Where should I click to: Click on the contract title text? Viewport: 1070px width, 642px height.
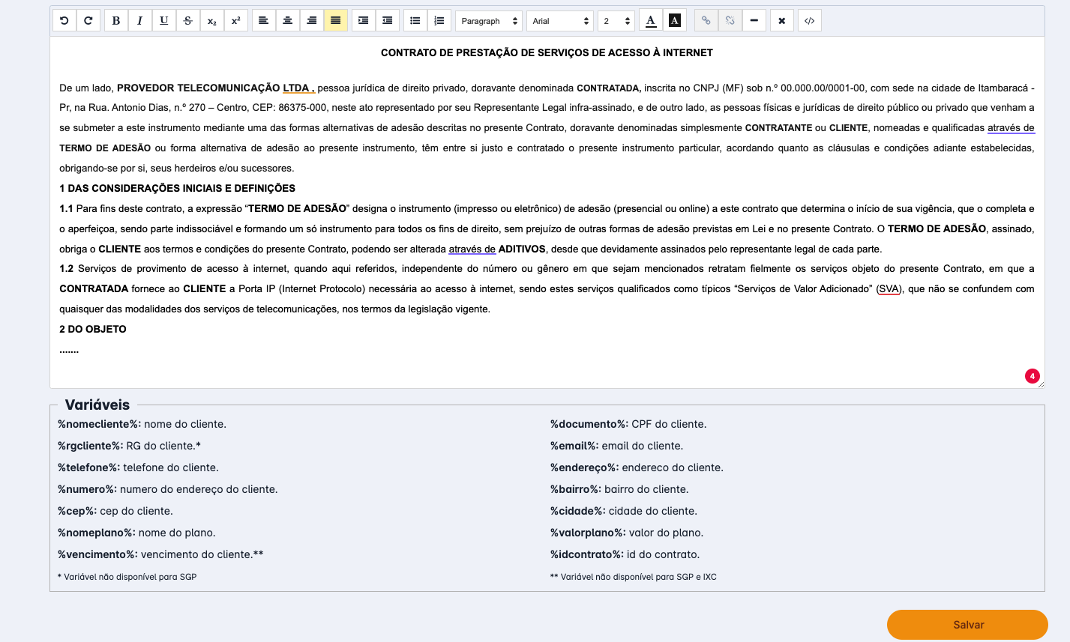pyautogui.click(x=547, y=53)
